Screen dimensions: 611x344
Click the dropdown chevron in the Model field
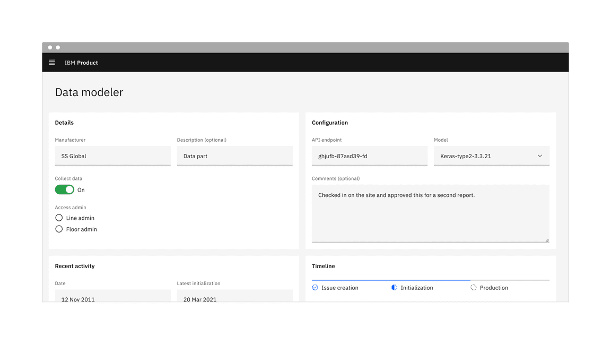tap(540, 156)
